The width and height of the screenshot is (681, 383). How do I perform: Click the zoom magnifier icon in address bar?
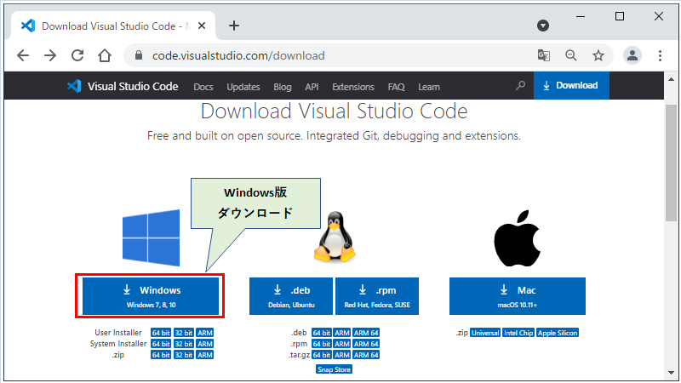pos(571,56)
